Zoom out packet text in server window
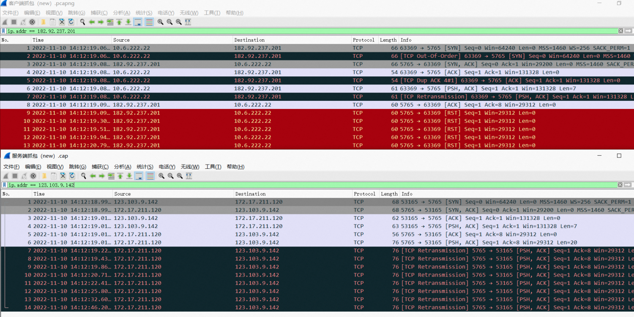Image resolution: width=634 pixels, height=317 pixels. pos(170,176)
